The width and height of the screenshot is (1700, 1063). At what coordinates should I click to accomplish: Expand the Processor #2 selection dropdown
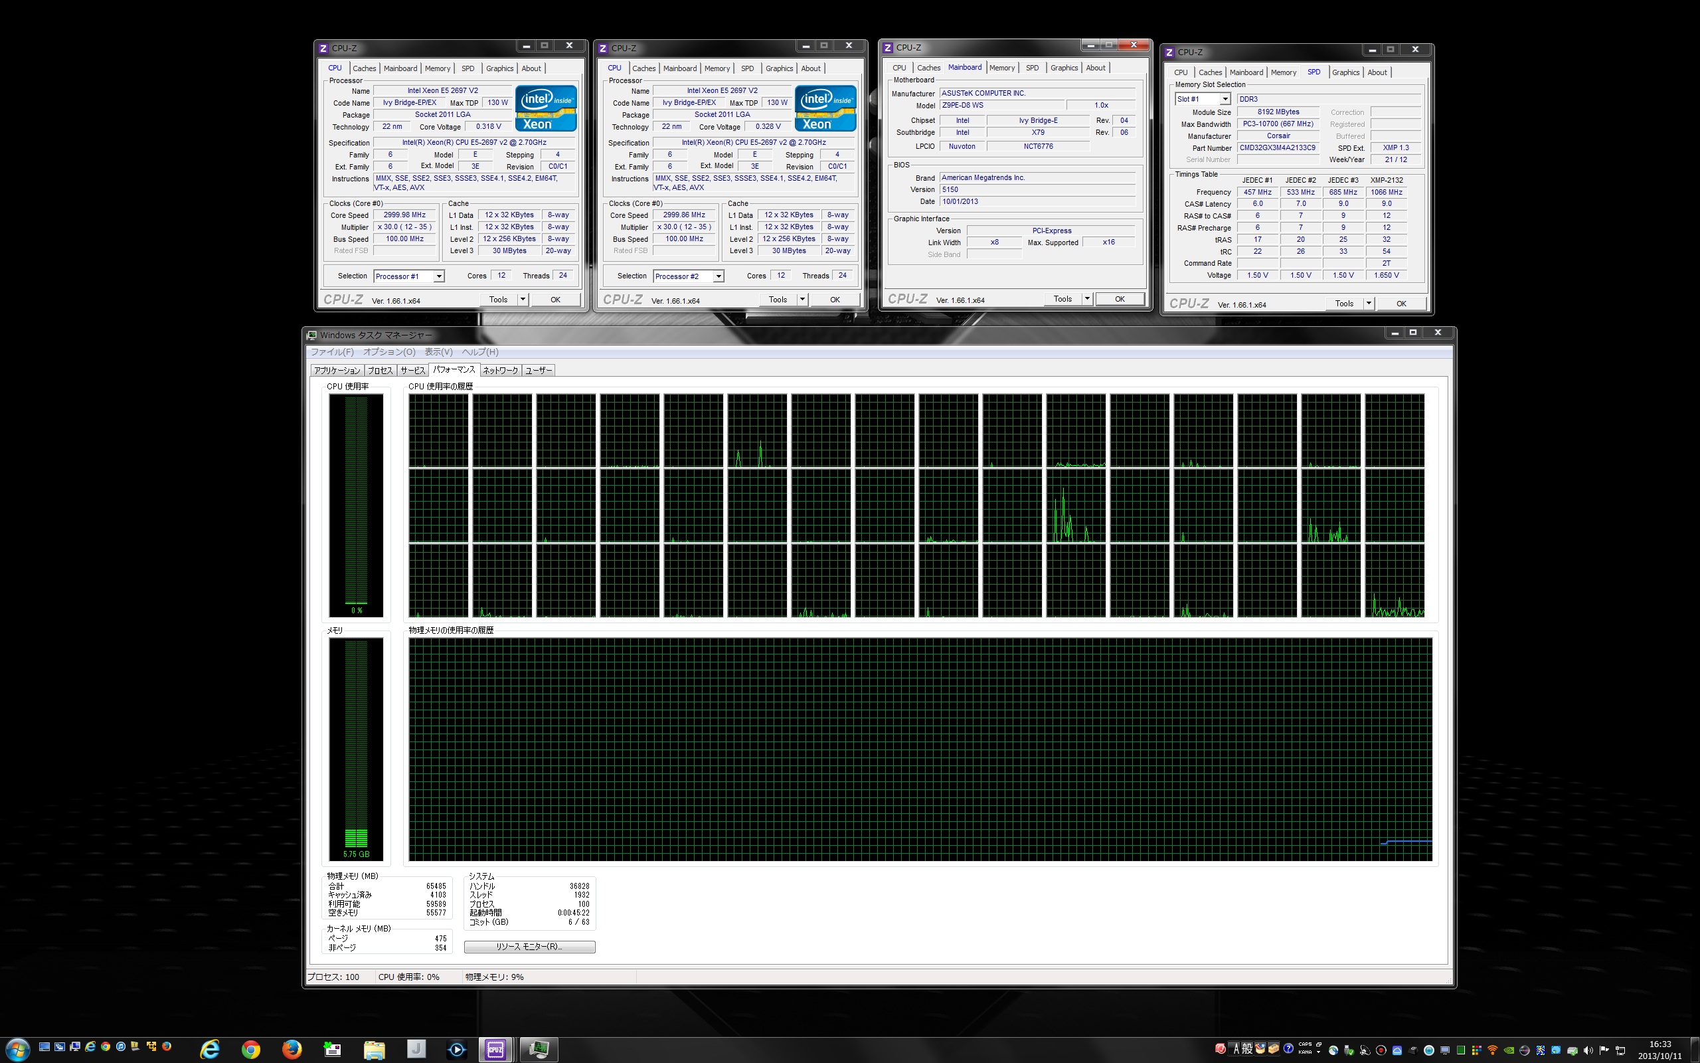pos(718,276)
